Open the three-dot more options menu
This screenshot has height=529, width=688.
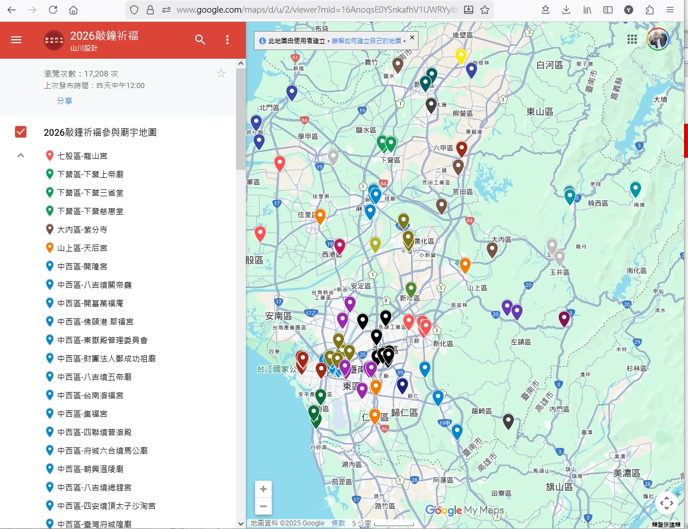227,40
